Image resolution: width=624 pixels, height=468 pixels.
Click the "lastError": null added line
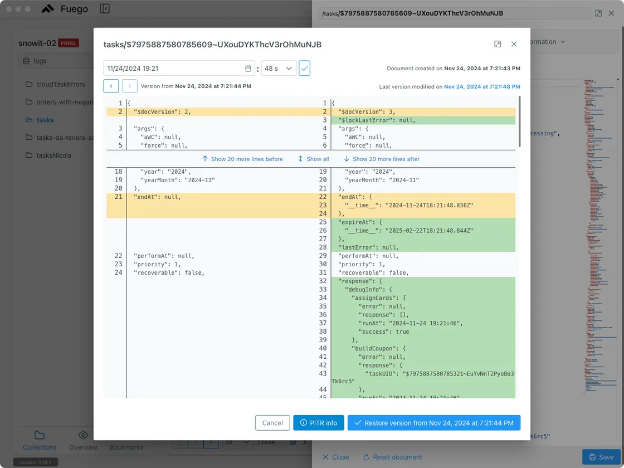(423, 247)
